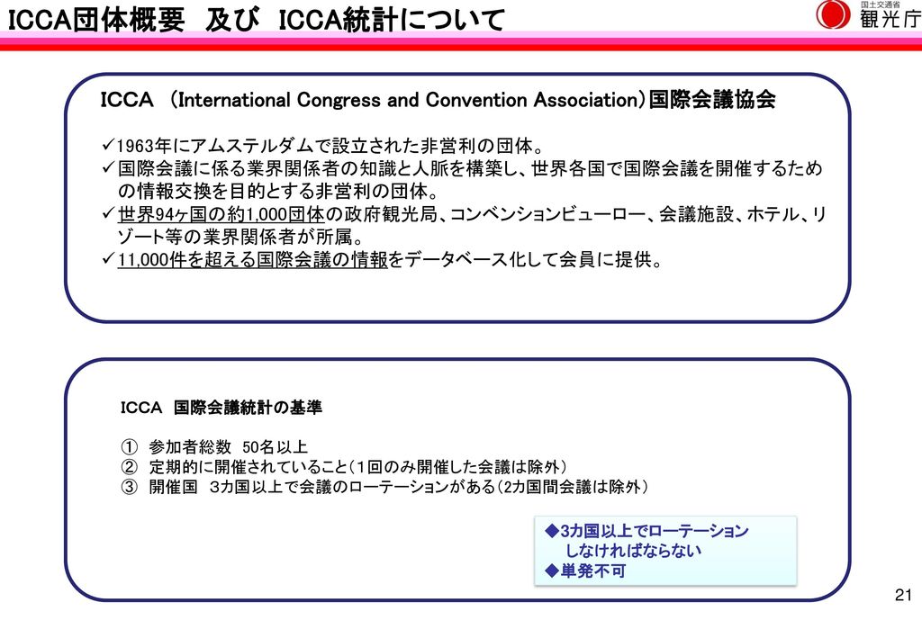Select the subheading 'ICCA 国際会議統計の基準'
Viewport: 922px width, 638px height.
click(x=221, y=407)
